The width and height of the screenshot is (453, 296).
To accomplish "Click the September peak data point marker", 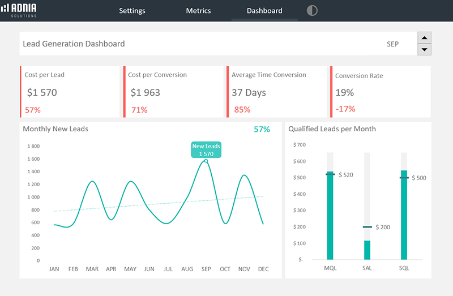I will (206, 161).
